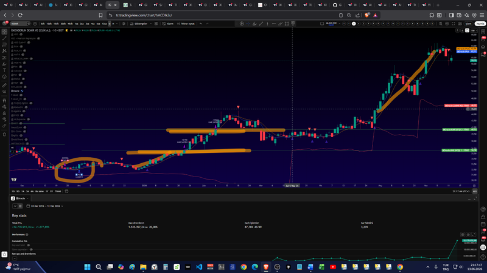This screenshot has width=487, height=273.
Task: Click the candlestick chart type icon
Action: (124, 24)
